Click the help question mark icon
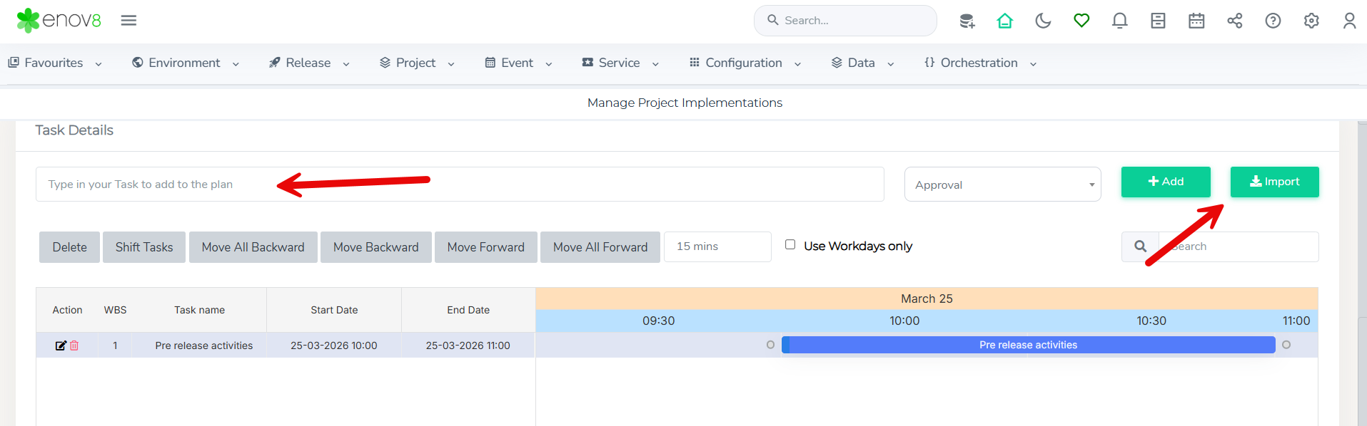The height and width of the screenshot is (426, 1367). (1273, 21)
